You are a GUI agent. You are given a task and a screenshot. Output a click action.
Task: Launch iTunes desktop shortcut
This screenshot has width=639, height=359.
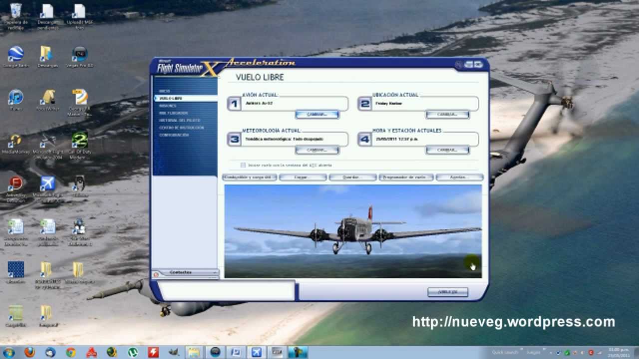pyautogui.click(x=15, y=100)
